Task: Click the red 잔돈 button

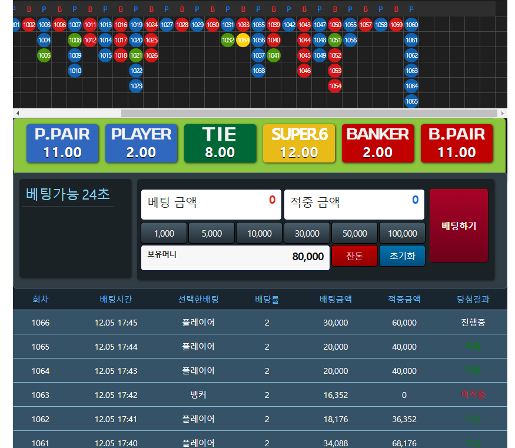Action: pyautogui.click(x=354, y=256)
